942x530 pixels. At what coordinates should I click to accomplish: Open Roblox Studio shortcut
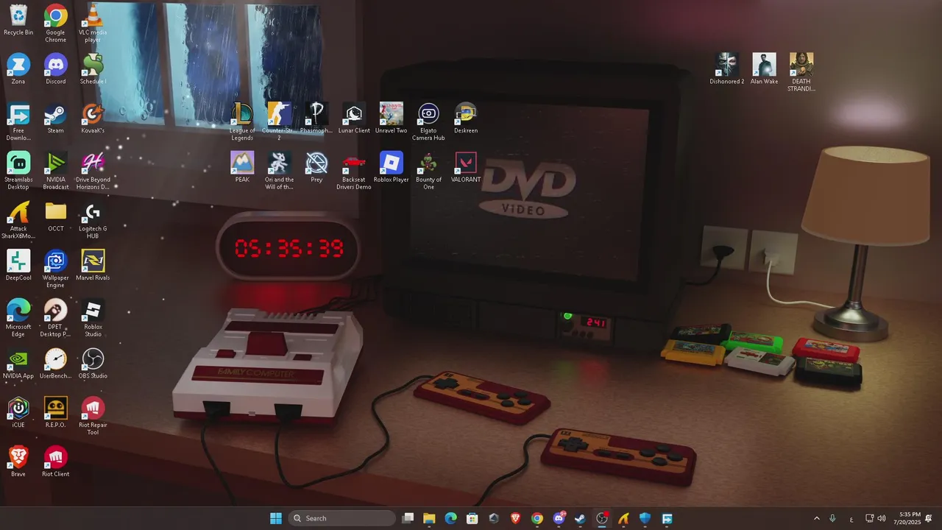[93, 318]
